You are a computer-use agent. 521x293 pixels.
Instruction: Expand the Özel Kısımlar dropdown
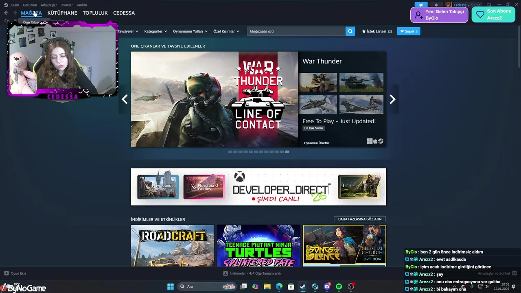pos(226,31)
